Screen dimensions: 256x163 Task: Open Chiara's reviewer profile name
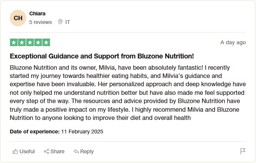(37, 14)
